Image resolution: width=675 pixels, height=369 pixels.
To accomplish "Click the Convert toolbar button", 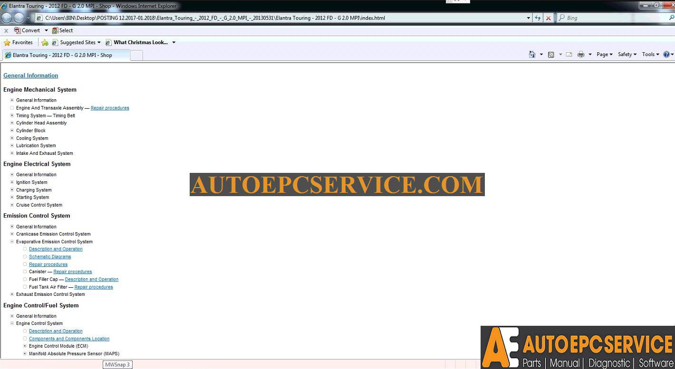I will click(x=27, y=30).
